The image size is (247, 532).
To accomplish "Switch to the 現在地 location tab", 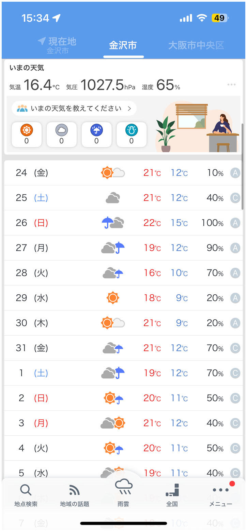I will pos(57,45).
